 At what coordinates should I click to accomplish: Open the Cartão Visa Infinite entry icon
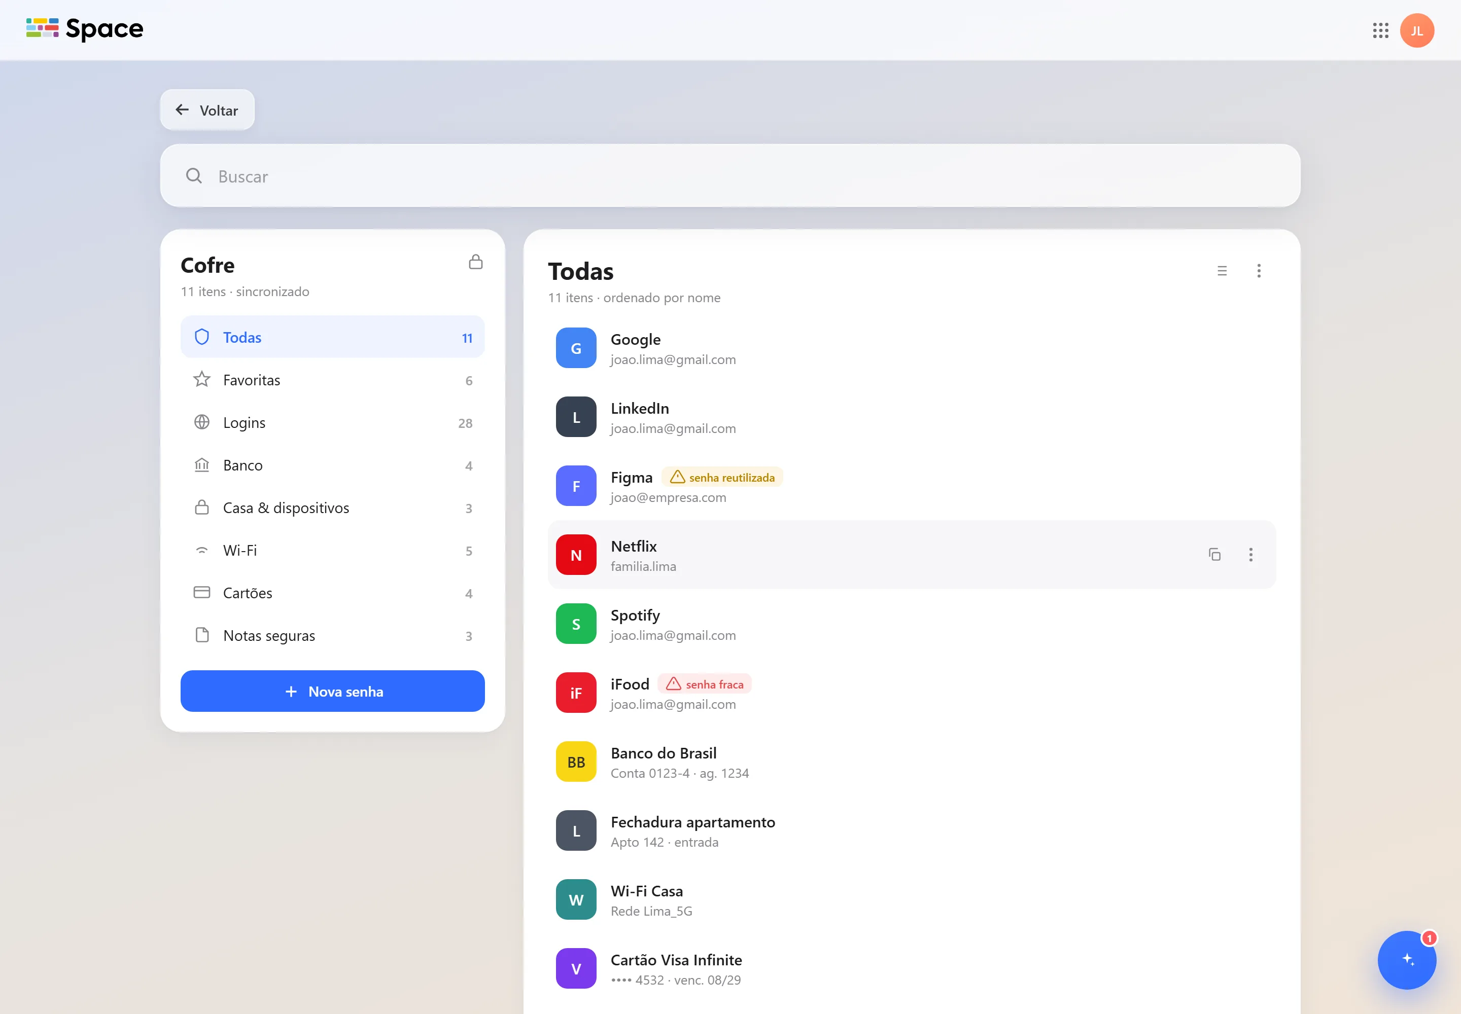point(576,968)
